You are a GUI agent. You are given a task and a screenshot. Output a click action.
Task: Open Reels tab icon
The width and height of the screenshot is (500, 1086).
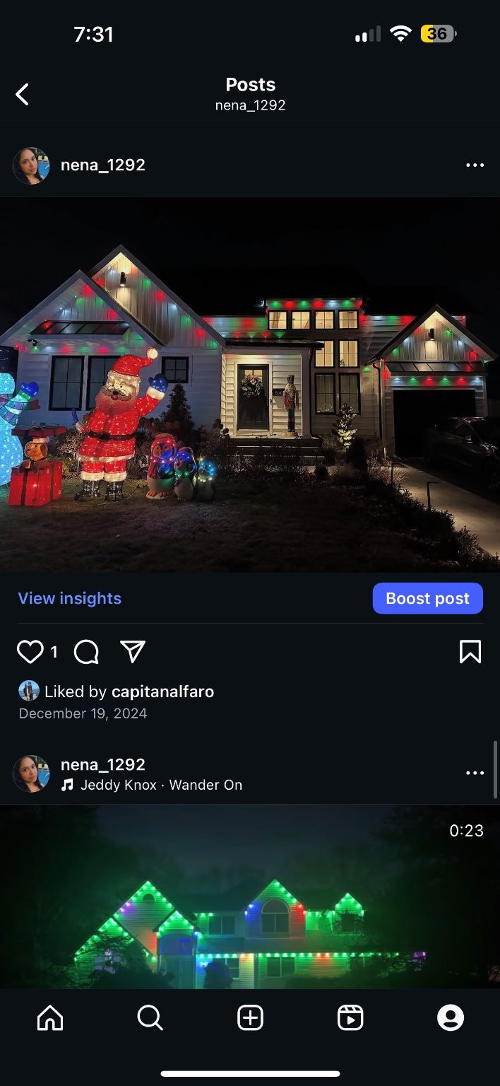click(350, 1017)
